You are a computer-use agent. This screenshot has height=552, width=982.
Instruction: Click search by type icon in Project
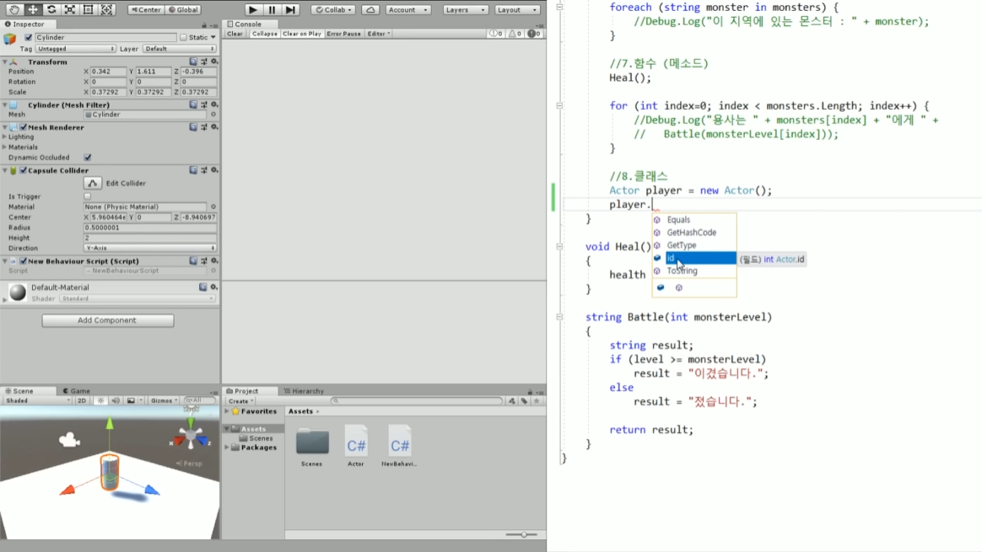point(511,400)
